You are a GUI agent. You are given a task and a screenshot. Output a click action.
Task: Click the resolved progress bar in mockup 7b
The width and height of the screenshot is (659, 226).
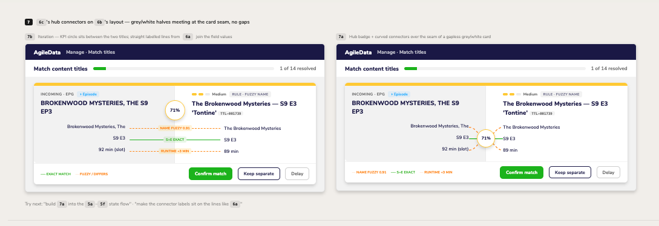point(184,68)
